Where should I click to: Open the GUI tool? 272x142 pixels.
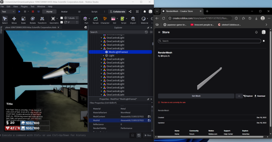click(113, 19)
